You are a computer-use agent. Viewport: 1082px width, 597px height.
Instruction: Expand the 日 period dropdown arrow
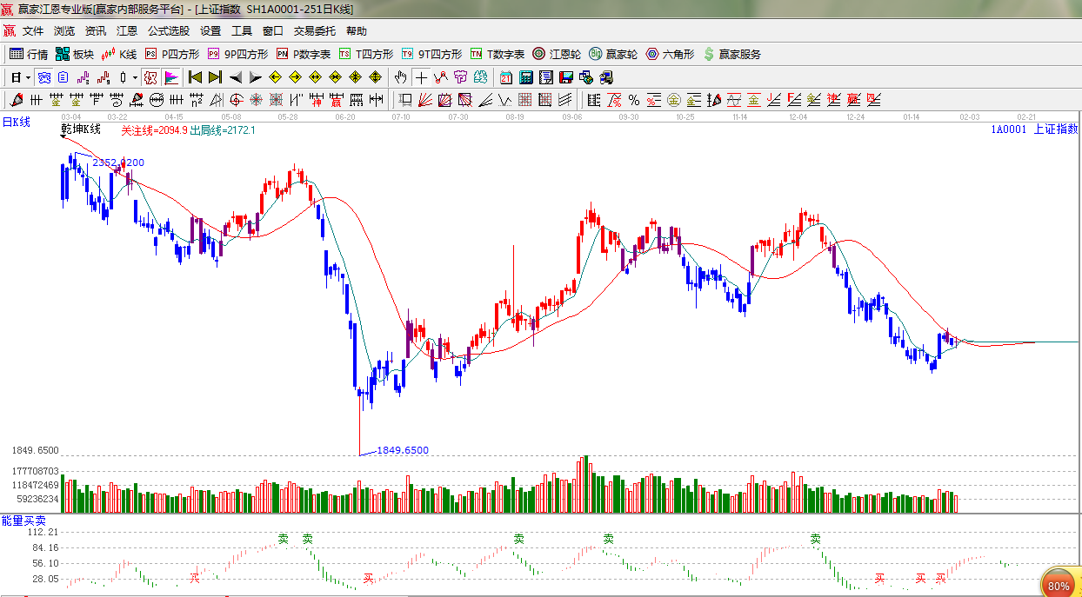point(28,77)
